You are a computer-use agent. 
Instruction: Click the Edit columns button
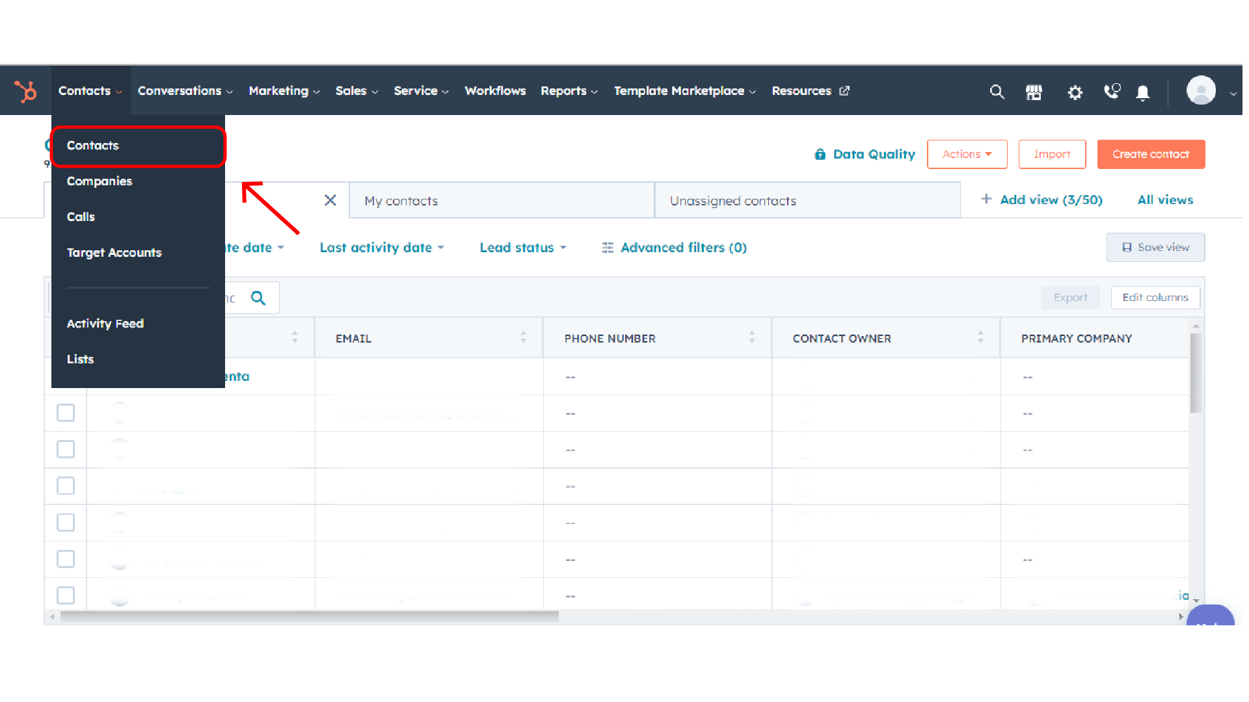1155,297
